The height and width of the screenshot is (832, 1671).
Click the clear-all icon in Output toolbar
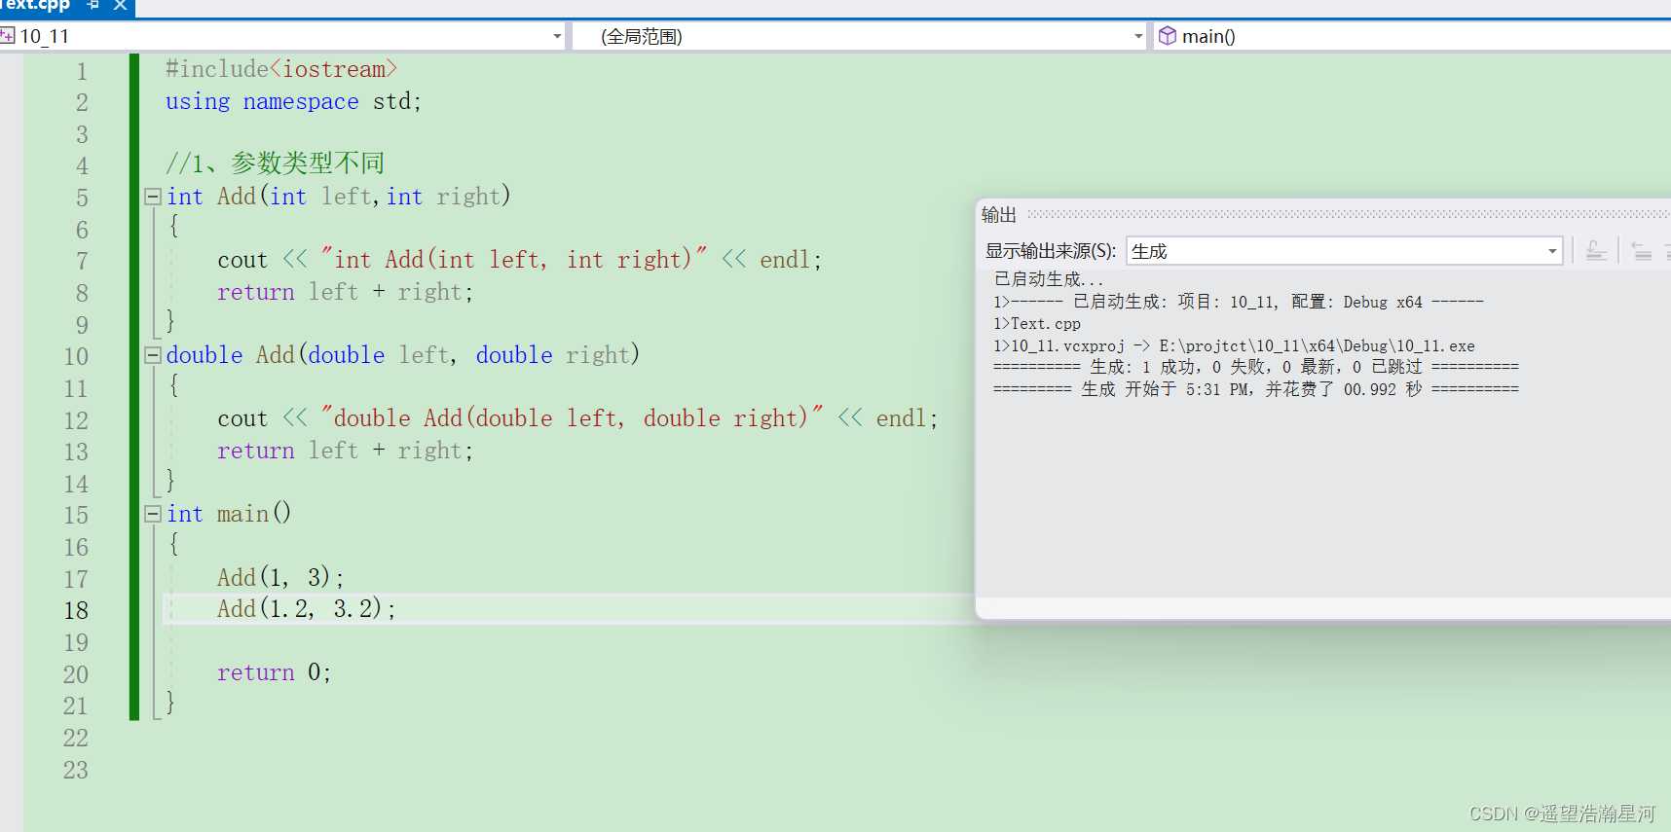click(1596, 251)
